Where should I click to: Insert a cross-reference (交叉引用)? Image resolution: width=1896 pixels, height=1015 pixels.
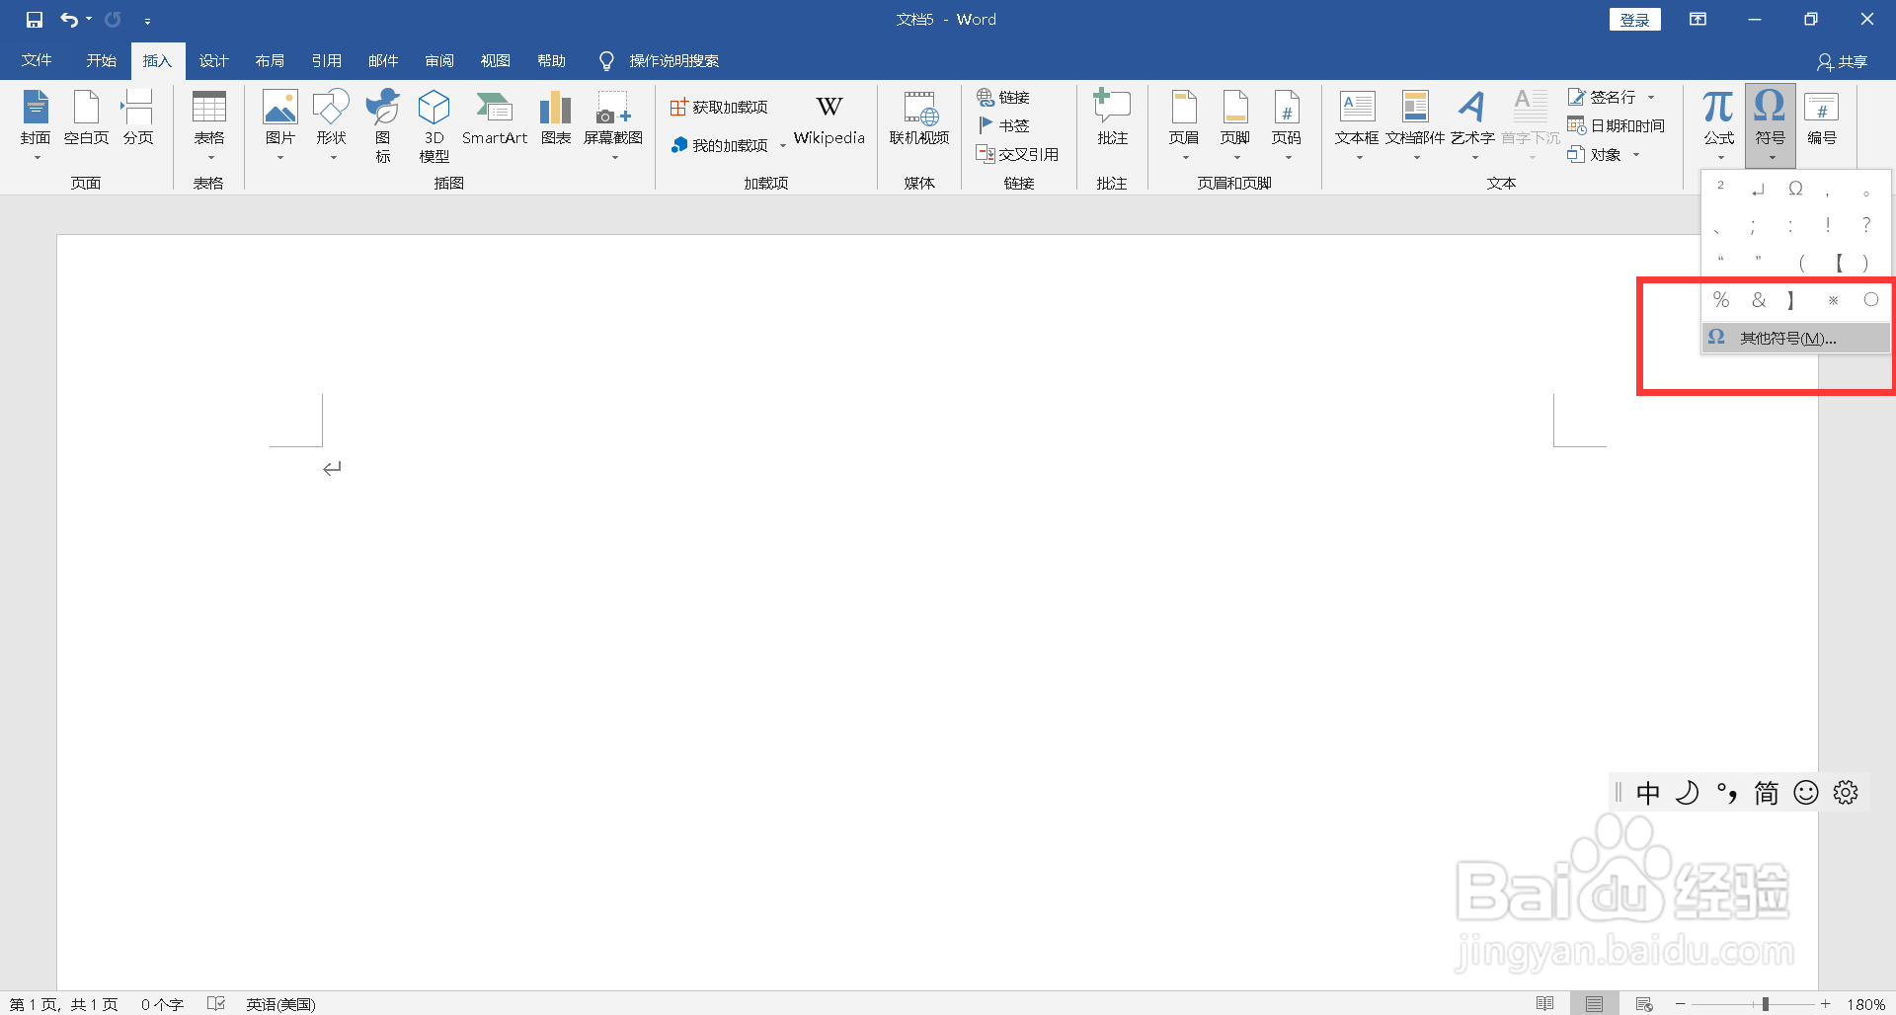(1017, 154)
